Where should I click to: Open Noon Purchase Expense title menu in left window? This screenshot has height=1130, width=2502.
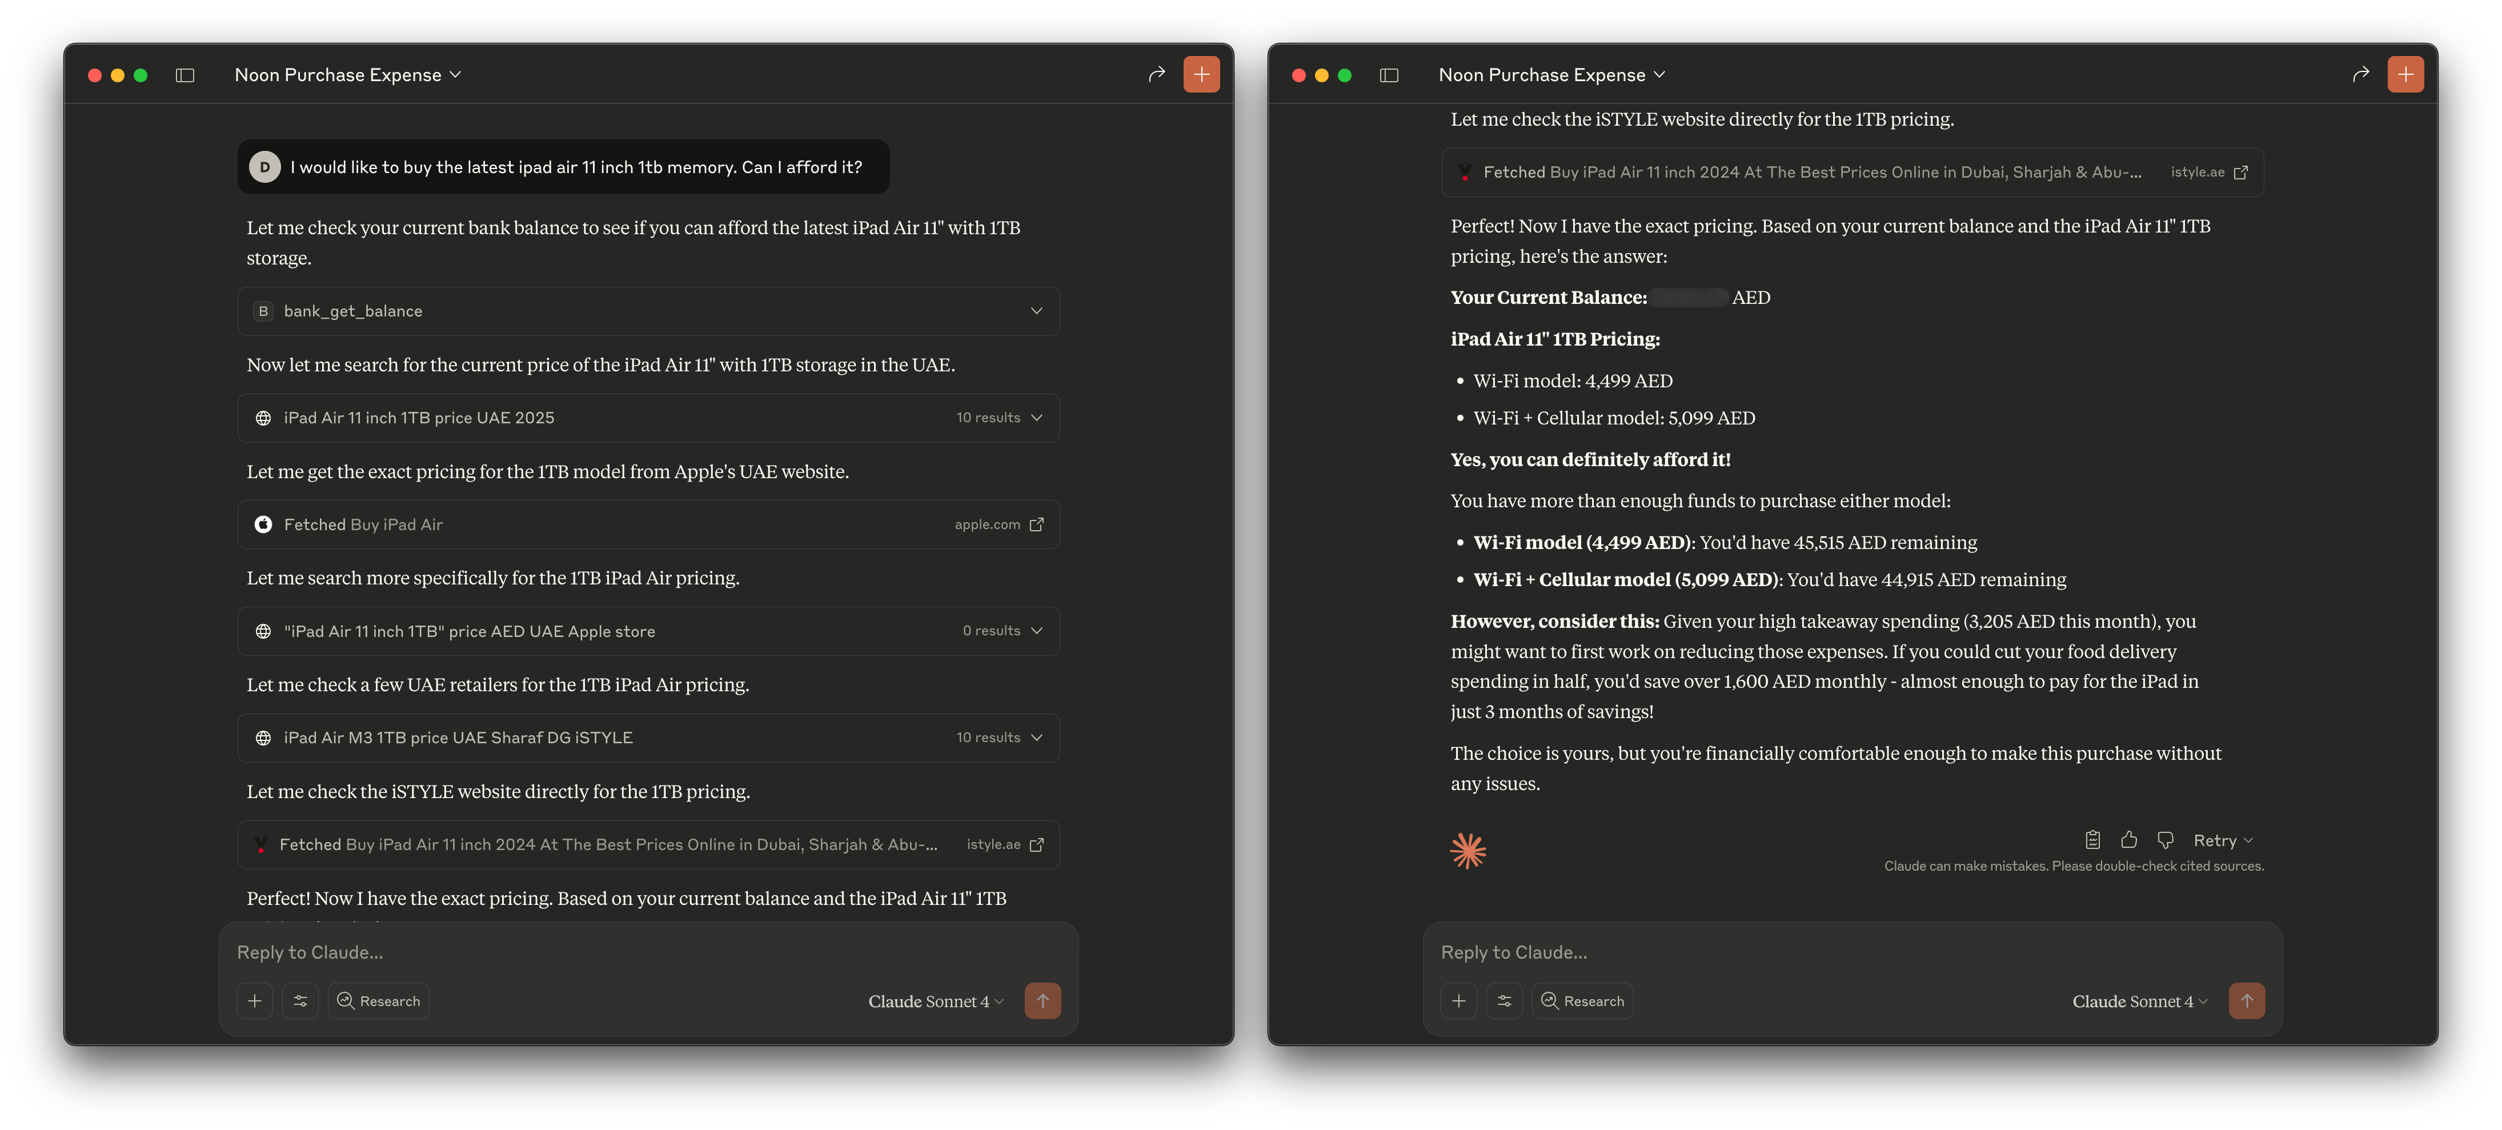pos(348,75)
